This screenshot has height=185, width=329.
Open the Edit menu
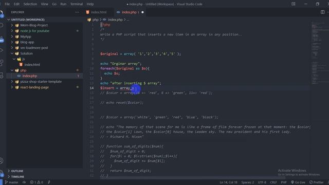point(16,4)
